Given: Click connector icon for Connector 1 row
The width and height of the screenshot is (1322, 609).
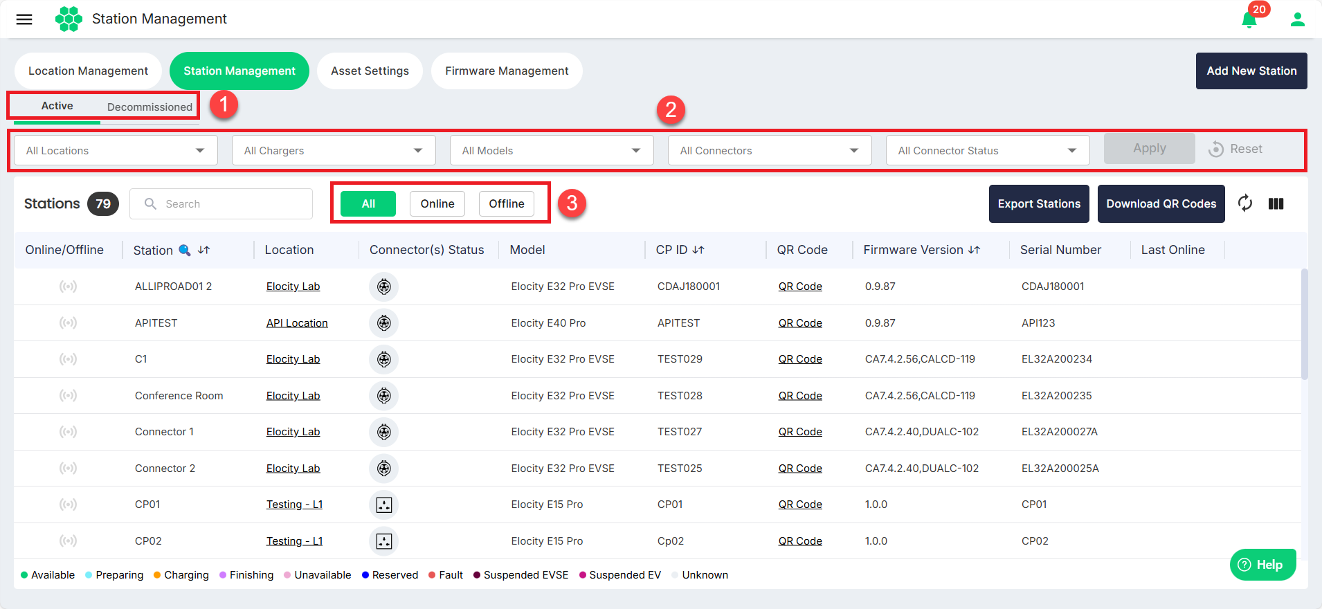Looking at the screenshot, I should coord(384,432).
